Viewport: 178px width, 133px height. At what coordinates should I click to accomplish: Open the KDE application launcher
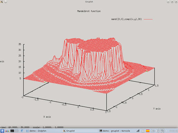[2, 131]
